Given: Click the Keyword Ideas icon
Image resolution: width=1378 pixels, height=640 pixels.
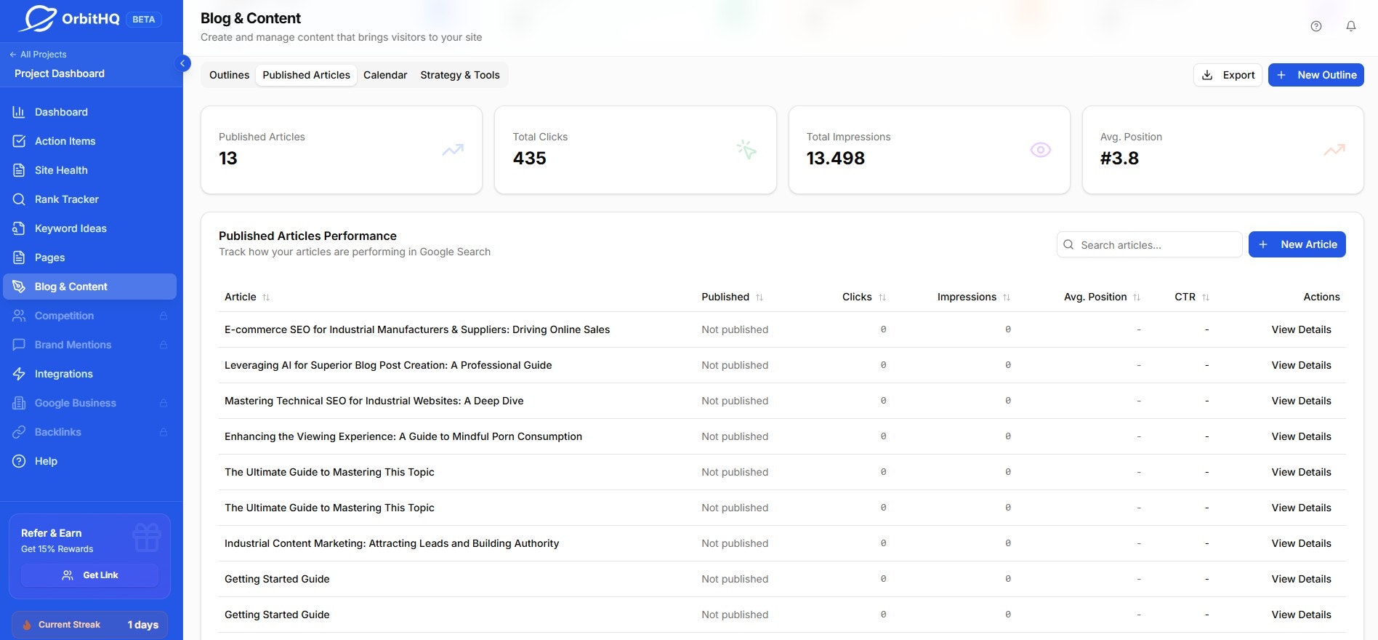Looking at the screenshot, I should click(19, 228).
